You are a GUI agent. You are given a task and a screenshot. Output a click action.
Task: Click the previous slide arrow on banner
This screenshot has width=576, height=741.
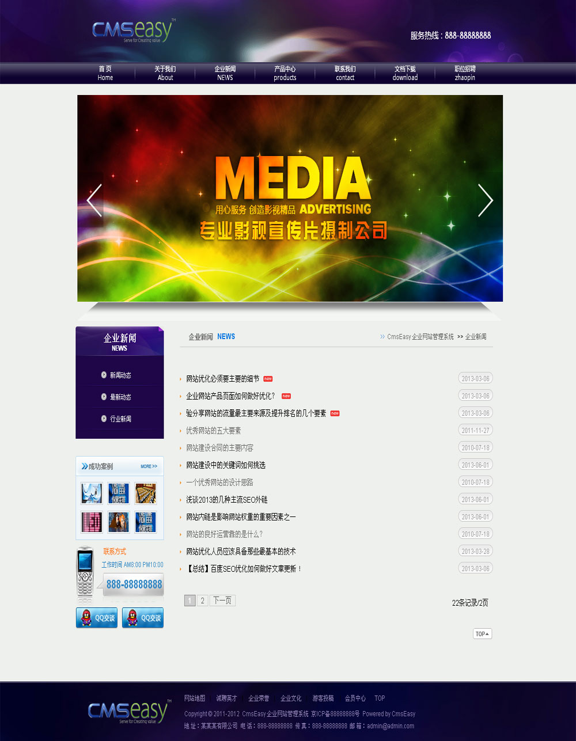pos(94,200)
